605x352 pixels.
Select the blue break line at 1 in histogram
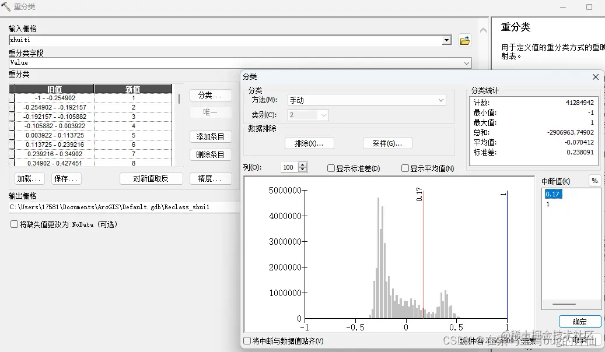(x=507, y=255)
